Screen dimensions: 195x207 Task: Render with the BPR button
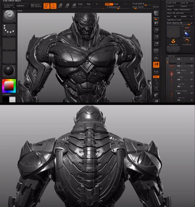tap(156, 13)
